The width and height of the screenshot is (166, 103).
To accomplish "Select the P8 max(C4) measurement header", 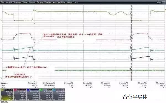I will 160,83.
